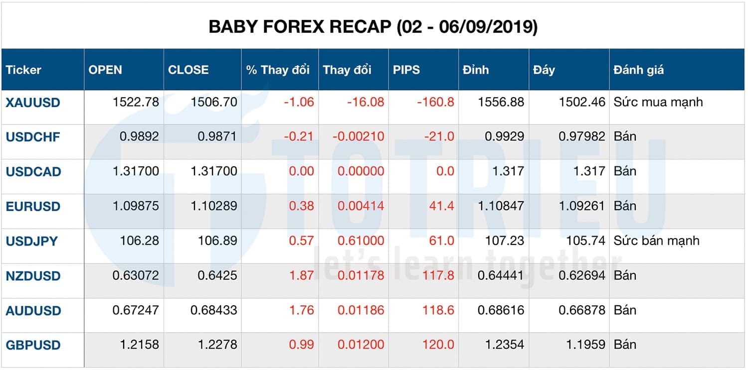
Task: Click the BABY FOREX RECAP title
Action: tap(373, 27)
